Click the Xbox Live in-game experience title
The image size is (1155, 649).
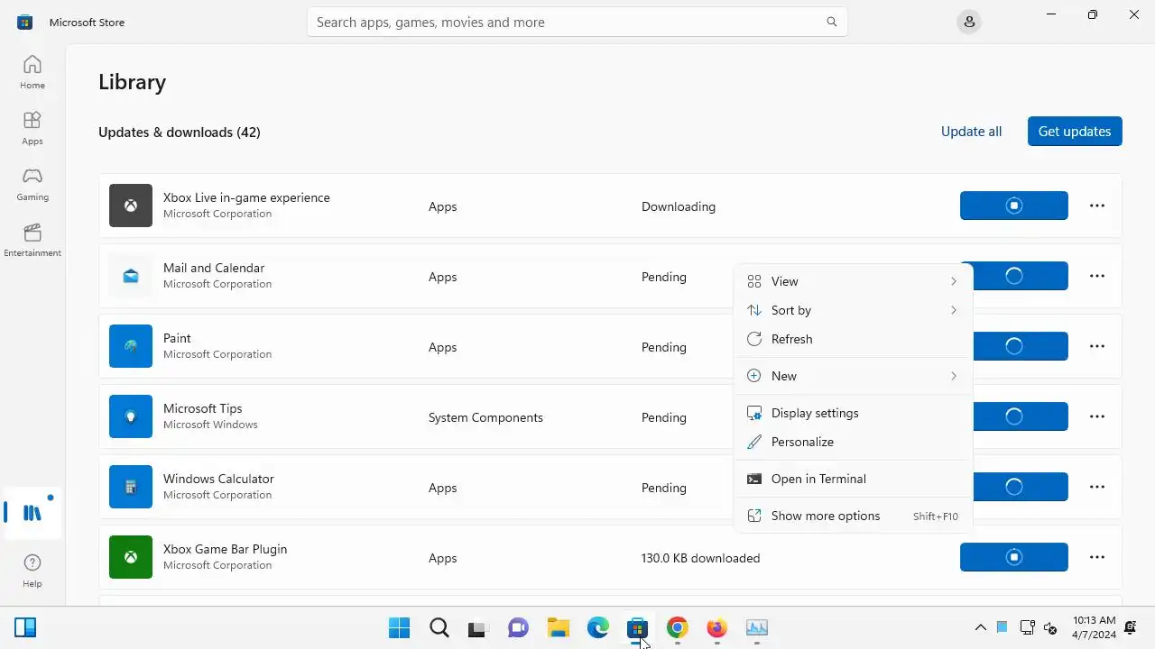[x=246, y=197]
